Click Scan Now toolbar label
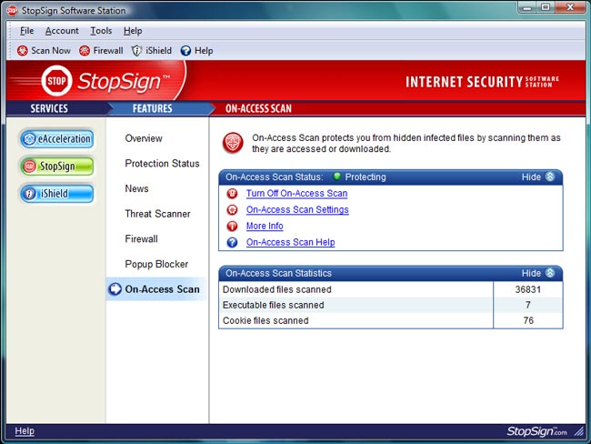The height and width of the screenshot is (444, 591). (x=51, y=51)
